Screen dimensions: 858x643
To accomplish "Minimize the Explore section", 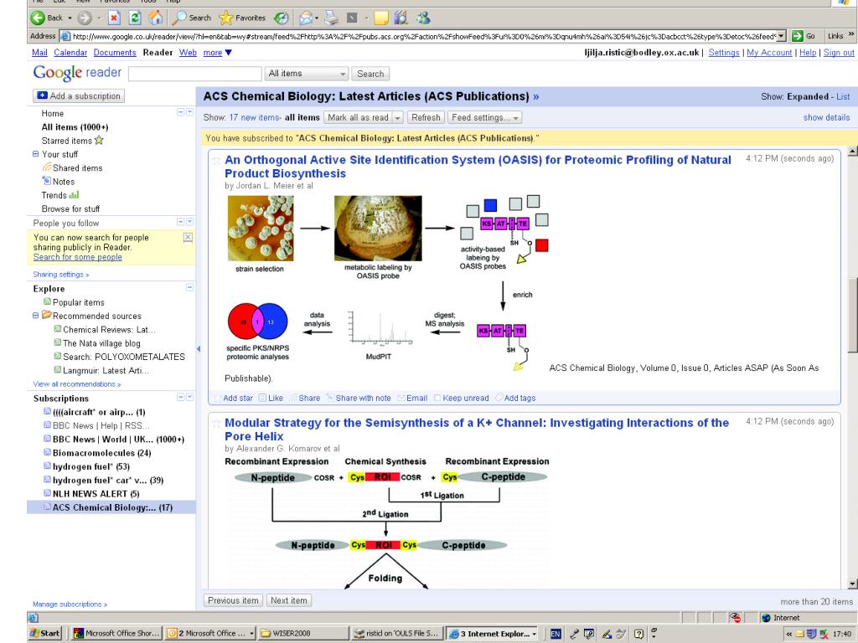I will click(x=189, y=288).
